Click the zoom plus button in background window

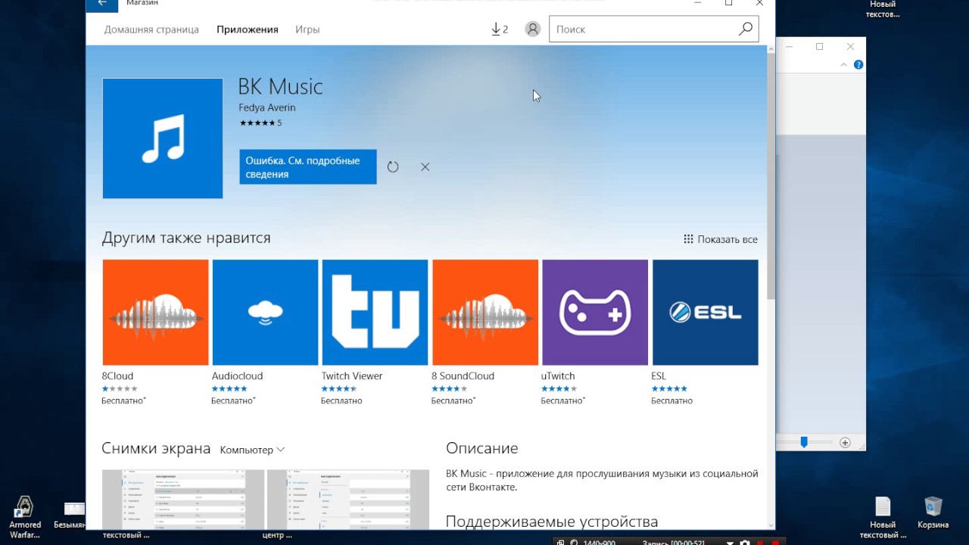tap(845, 443)
